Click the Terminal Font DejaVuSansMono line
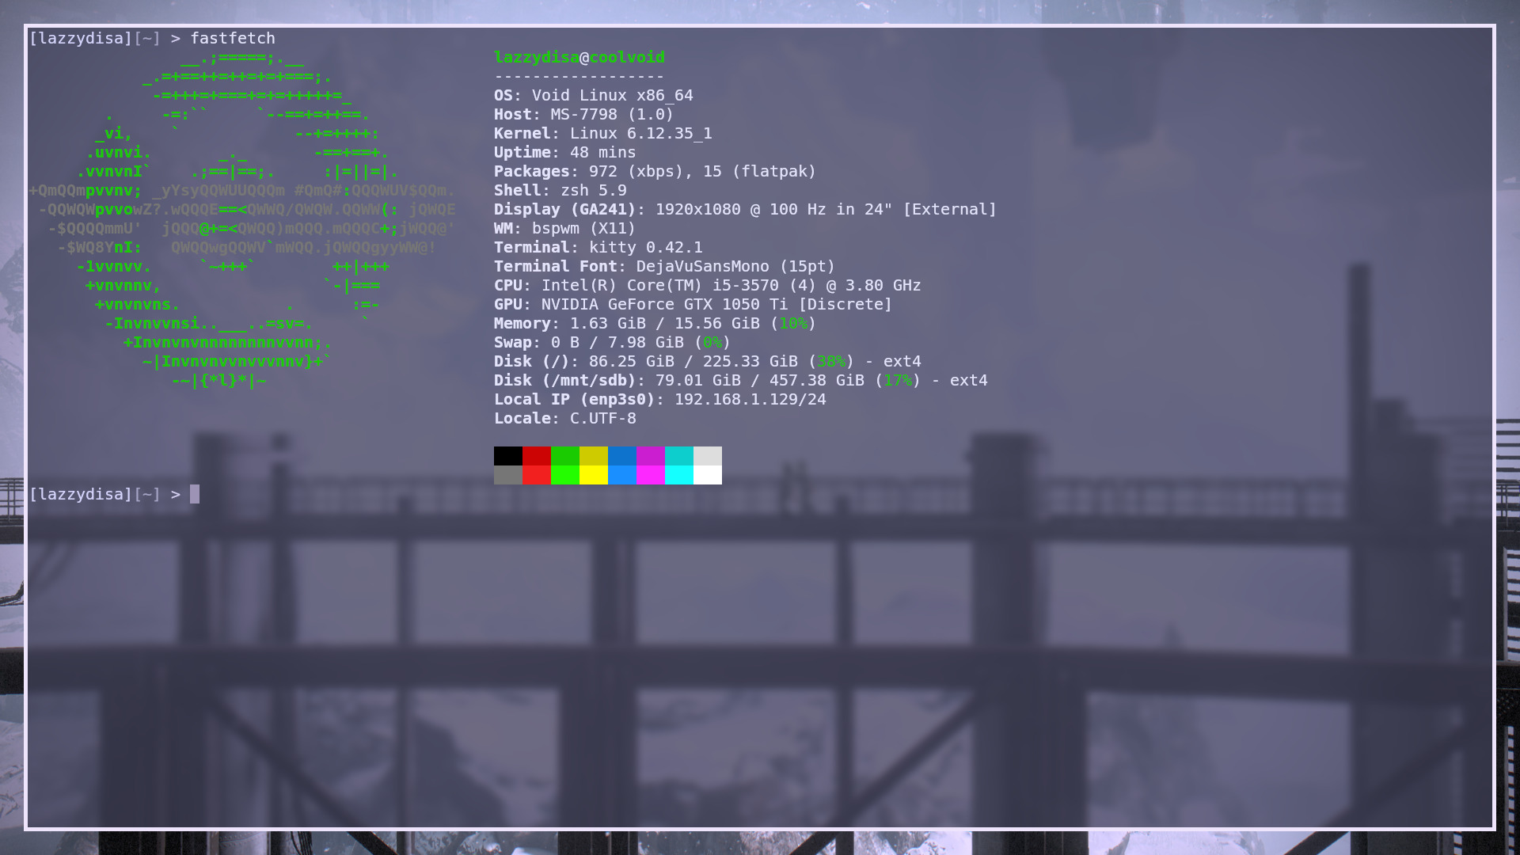The image size is (1520, 855). 664,267
